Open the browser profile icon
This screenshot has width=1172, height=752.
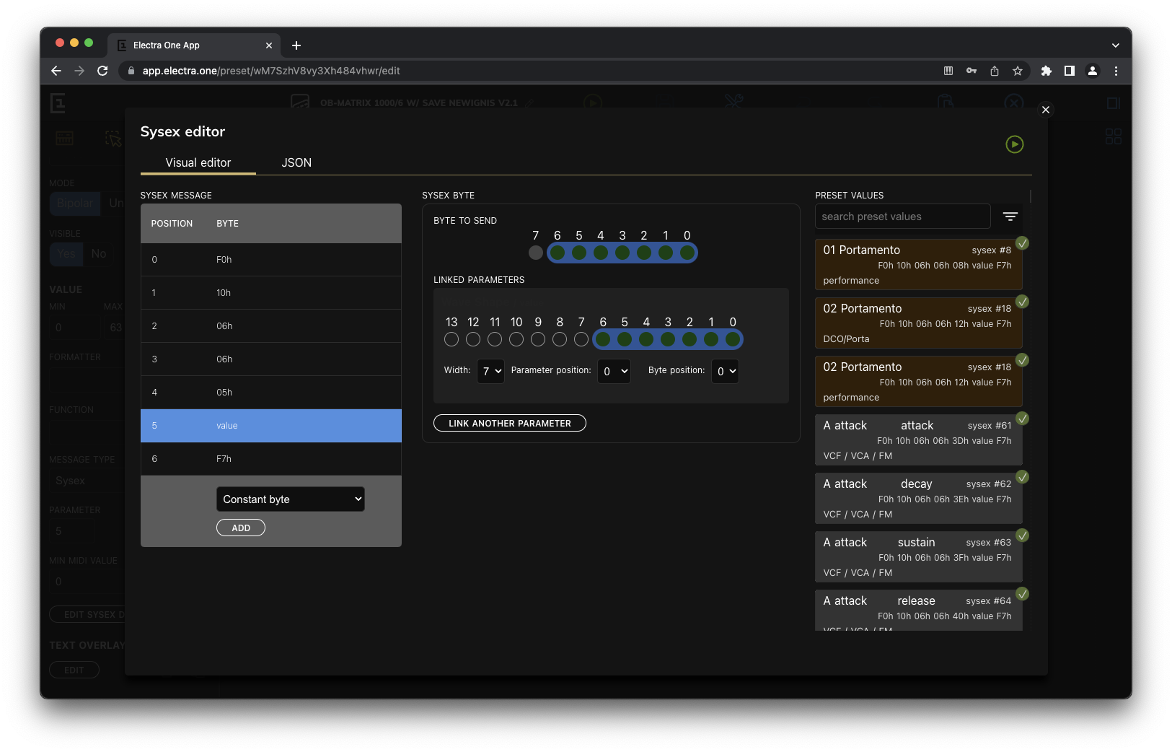pyautogui.click(x=1092, y=71)
